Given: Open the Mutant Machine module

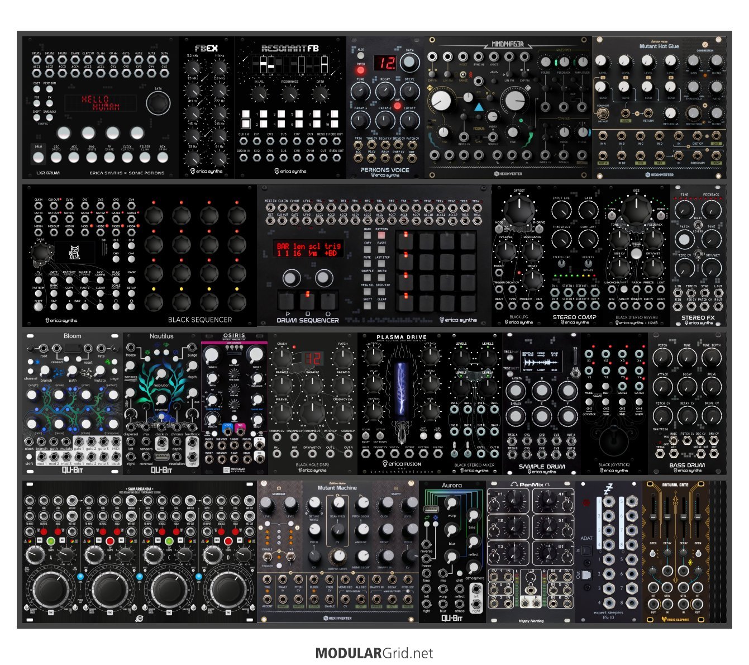Looking at the screenshot, I should (338, 552).
